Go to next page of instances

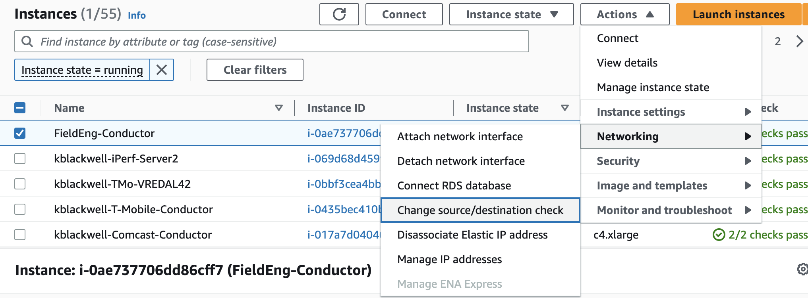800,41
